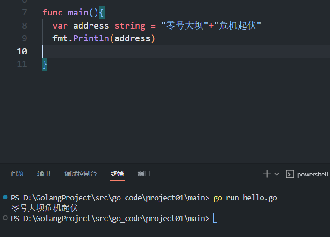Click the Println function call

tap(91, 38)
